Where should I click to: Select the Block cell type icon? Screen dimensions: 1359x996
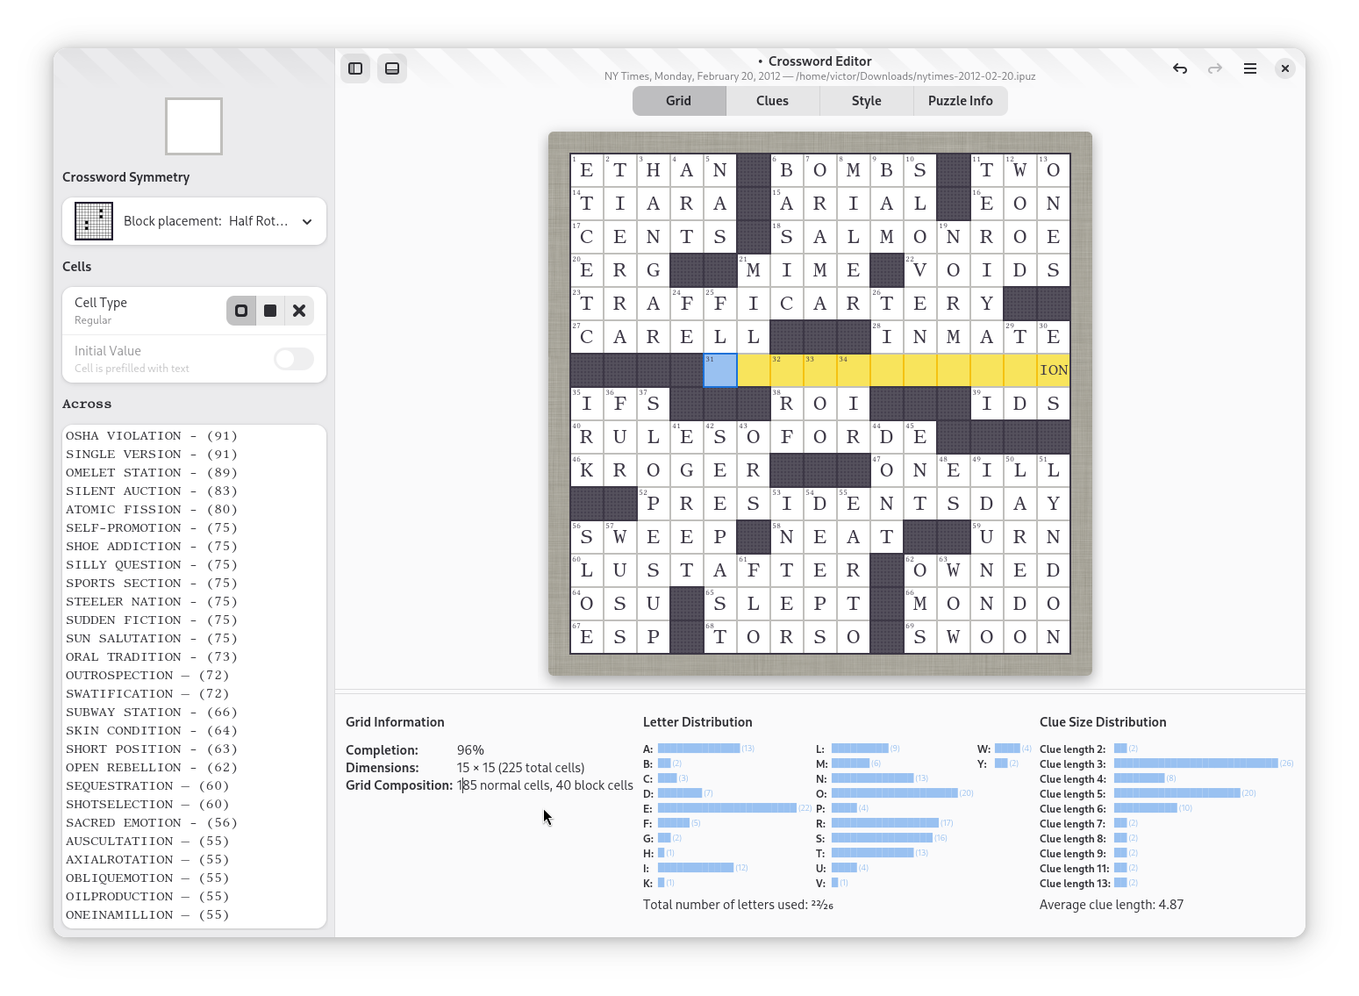point(270,311)
